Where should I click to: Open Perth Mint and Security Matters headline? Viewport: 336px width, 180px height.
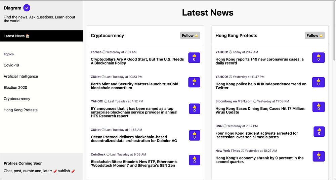tap(135, 86)
